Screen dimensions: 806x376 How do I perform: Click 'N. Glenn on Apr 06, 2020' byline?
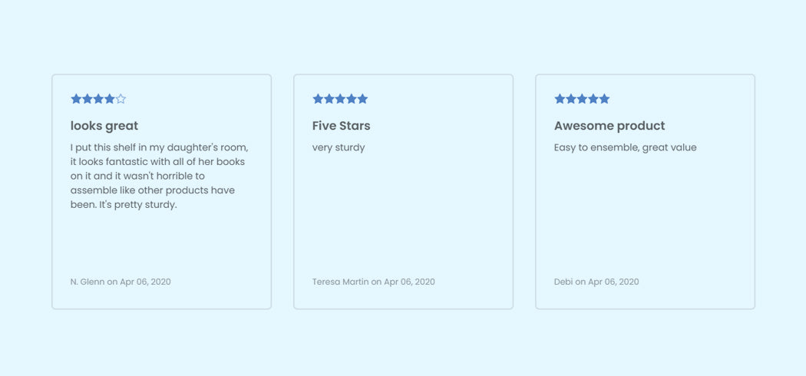tap(121, 282)
